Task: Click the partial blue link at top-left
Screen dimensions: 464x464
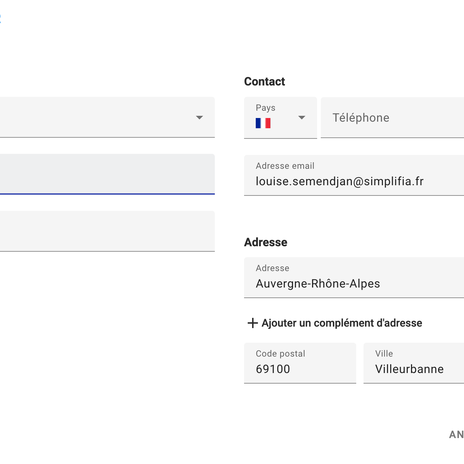Action: point(1,18)
